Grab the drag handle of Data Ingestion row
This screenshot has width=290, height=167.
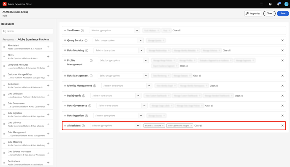65,116
